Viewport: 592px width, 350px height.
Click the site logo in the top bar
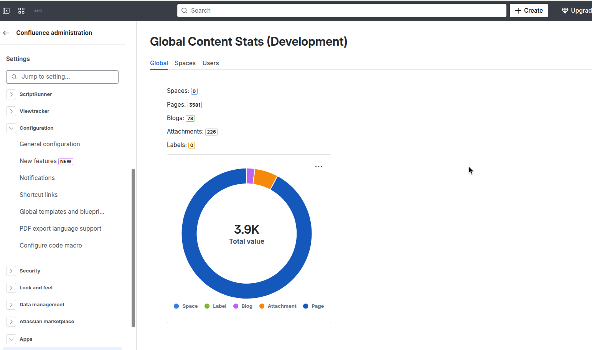[38, 11]
